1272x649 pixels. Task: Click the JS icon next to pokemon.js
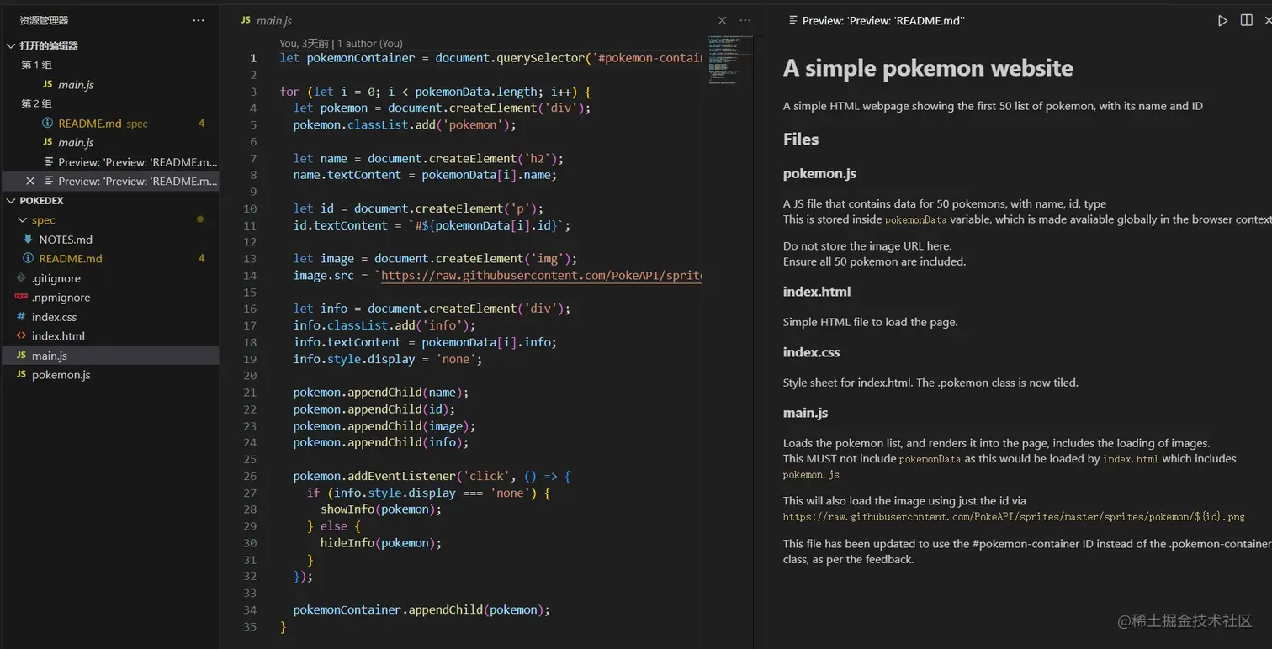click(22, 375)
